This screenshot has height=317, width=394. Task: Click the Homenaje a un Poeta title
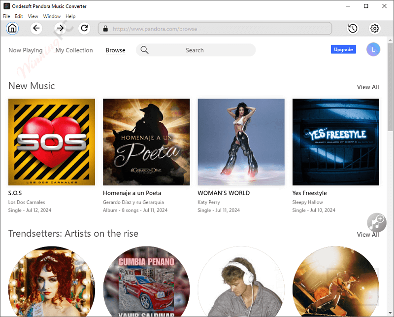click(132, 193)
